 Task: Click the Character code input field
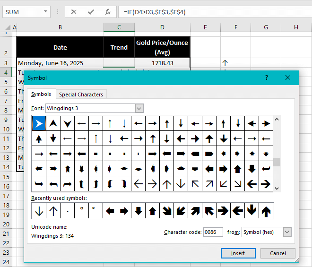pos(213,232)
